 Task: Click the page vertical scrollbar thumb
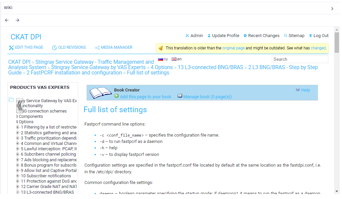[337, 42]
